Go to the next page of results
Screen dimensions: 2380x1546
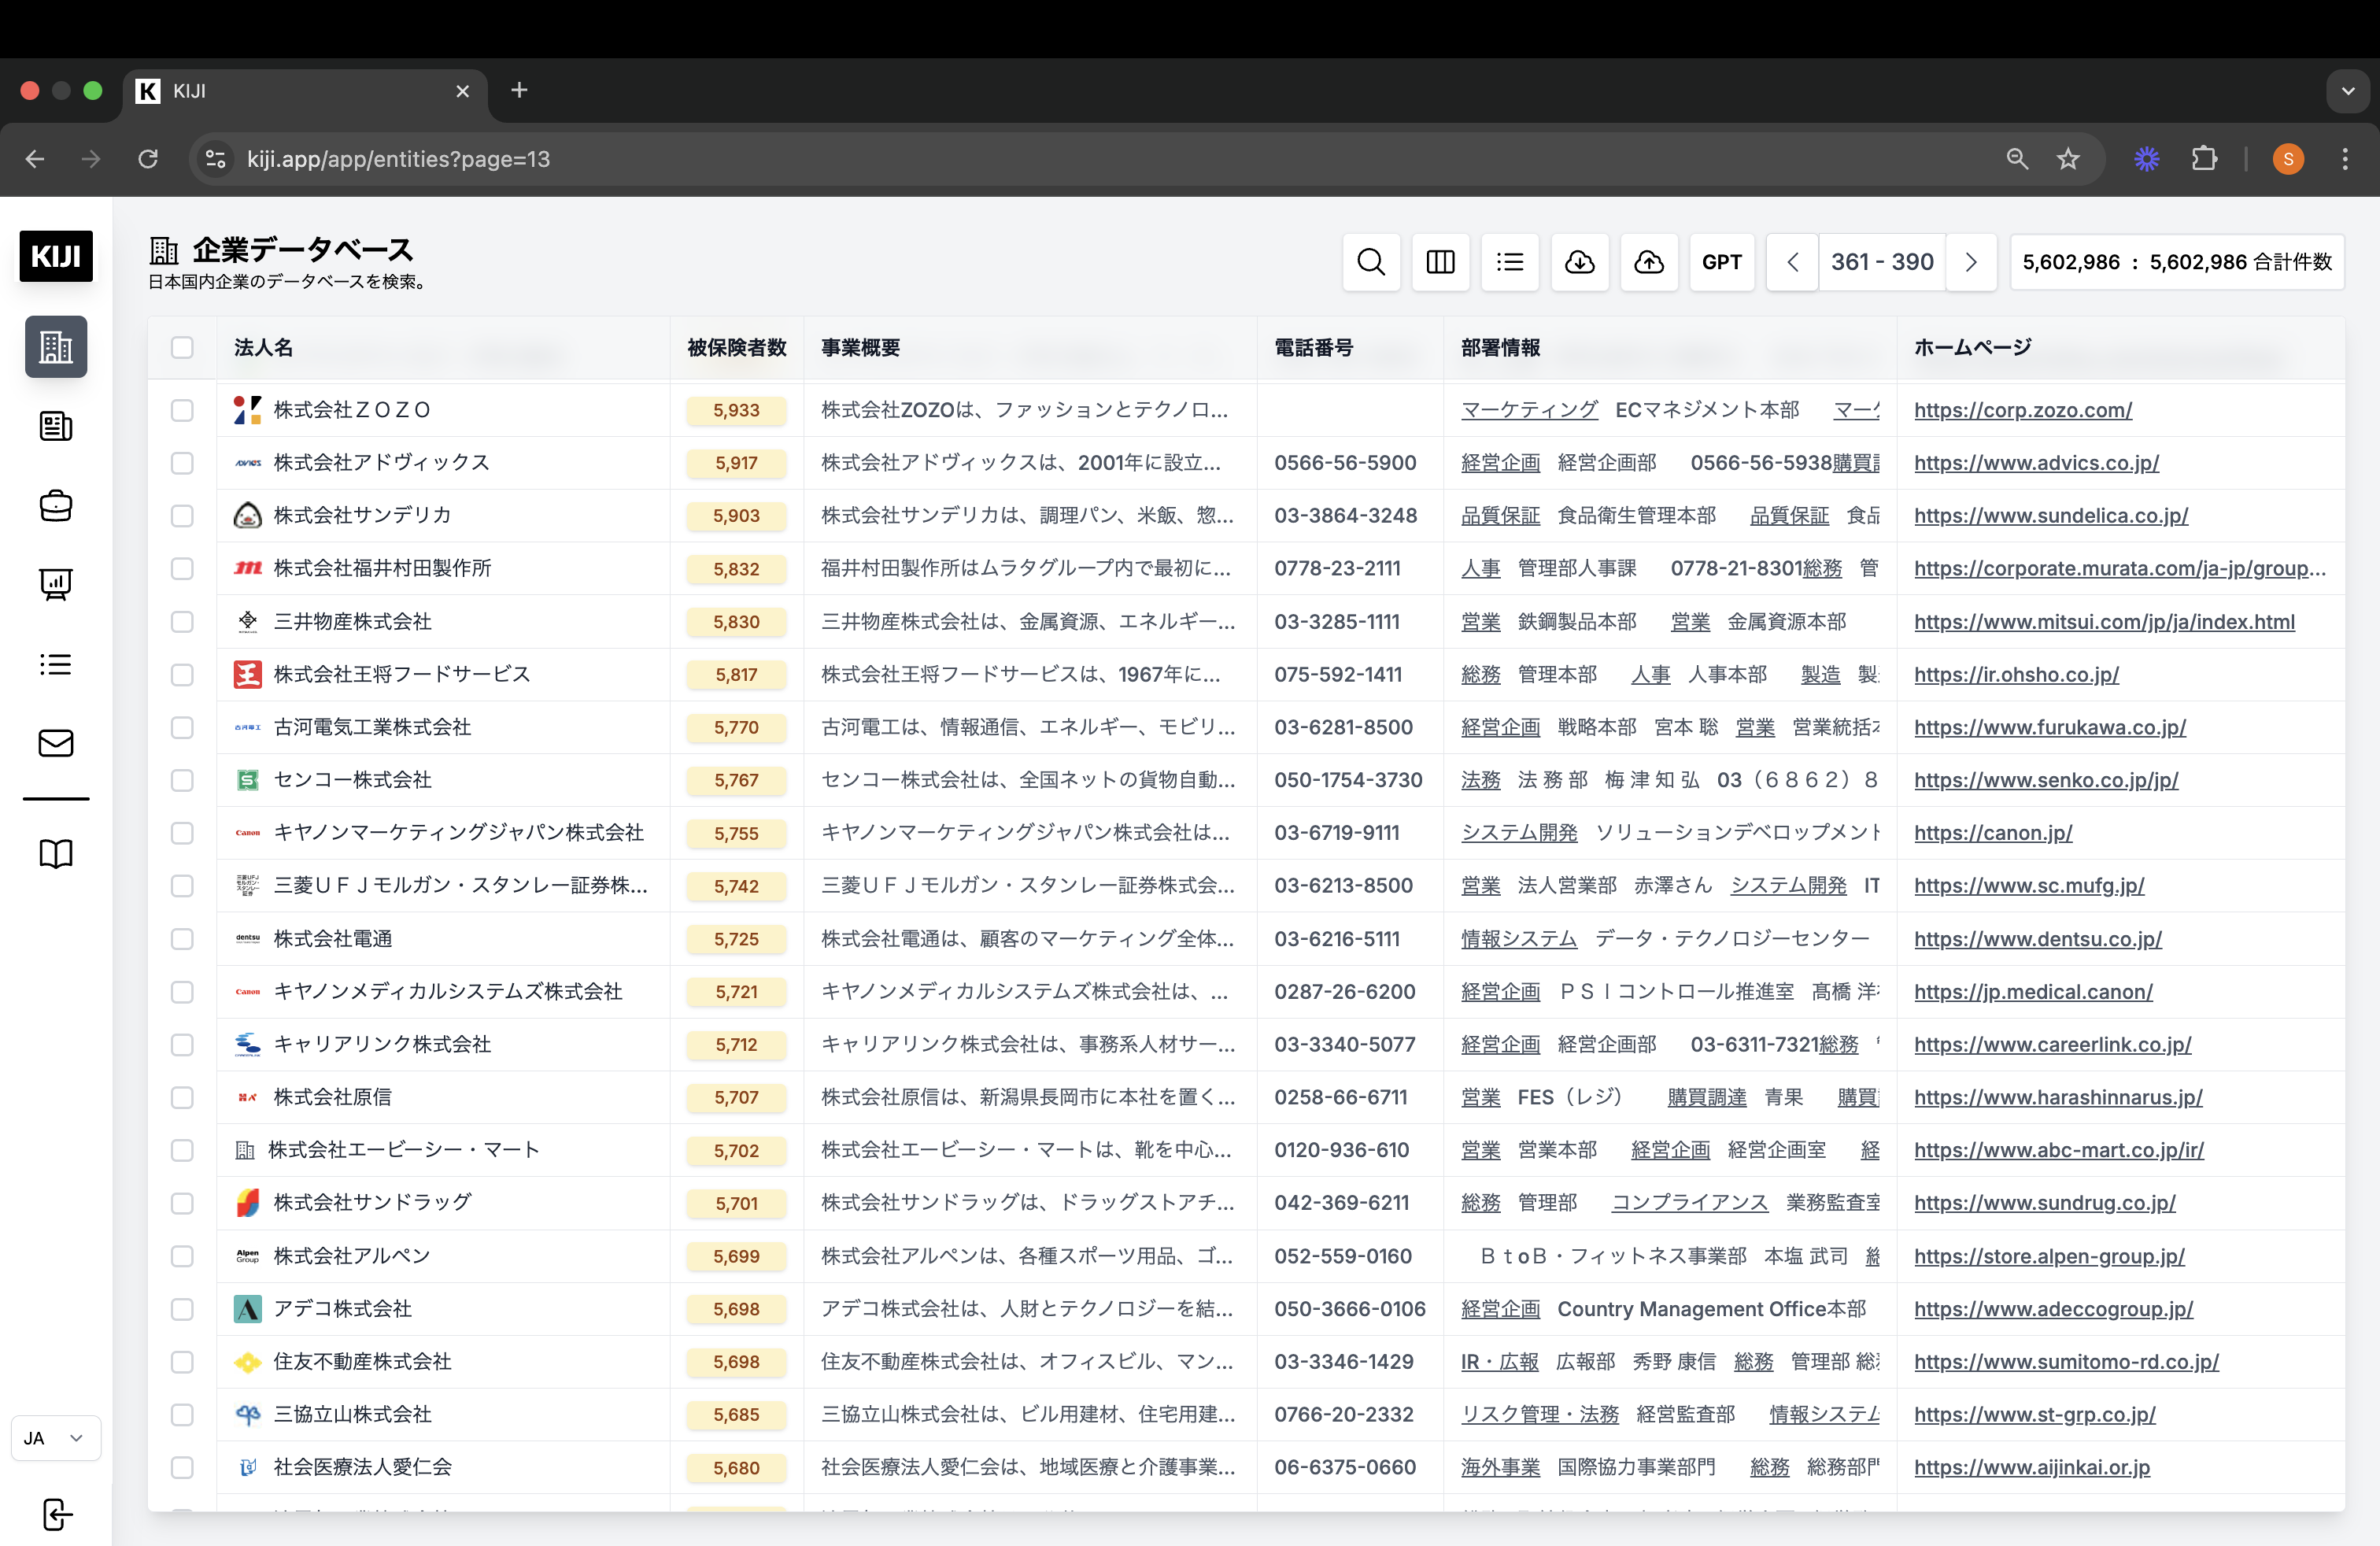1972,262
